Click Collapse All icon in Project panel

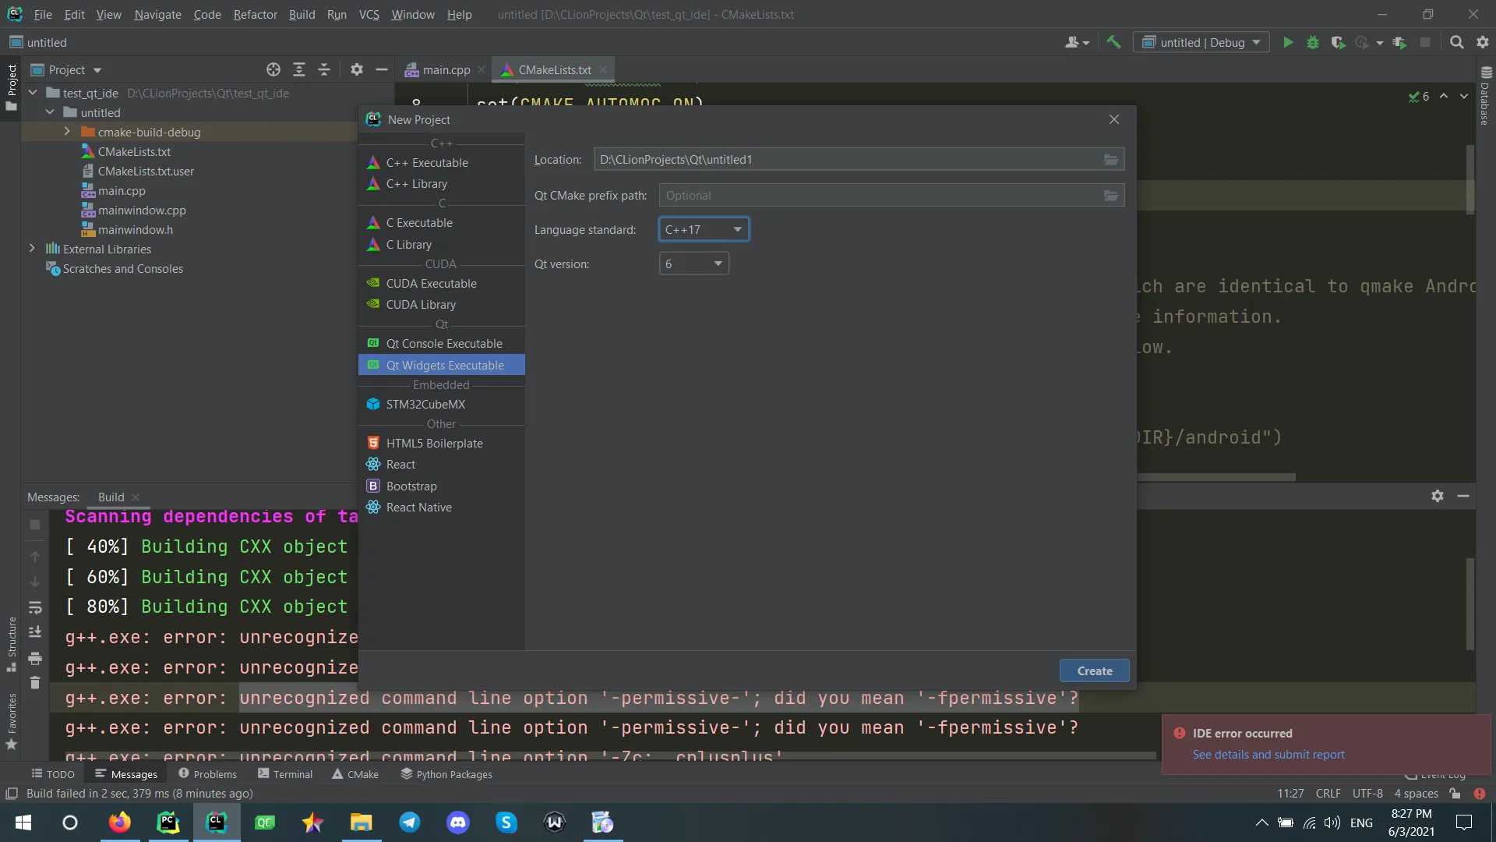point(324,70)
